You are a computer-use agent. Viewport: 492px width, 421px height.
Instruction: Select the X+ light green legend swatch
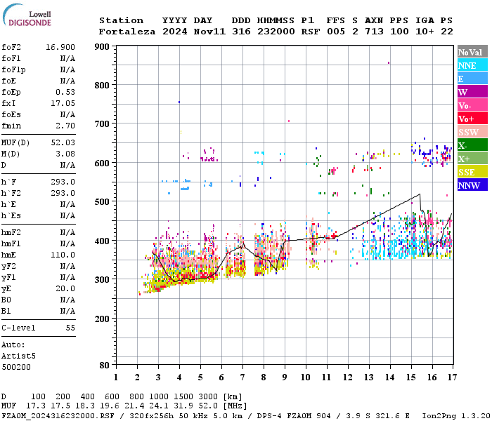[x=472, y=159]
